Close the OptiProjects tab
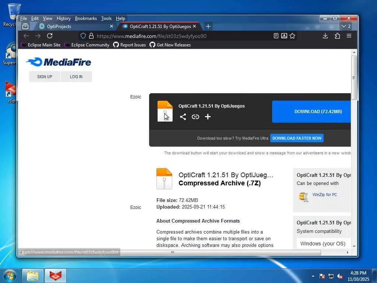The width and height of the screenshot is (377, 283). [x=111, y=26]
